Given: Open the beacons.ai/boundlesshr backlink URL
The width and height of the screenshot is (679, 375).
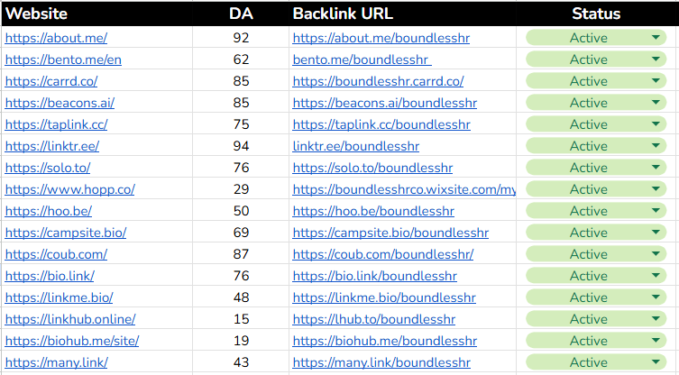Looking at the screenshot, I should [x=385, y=103].
